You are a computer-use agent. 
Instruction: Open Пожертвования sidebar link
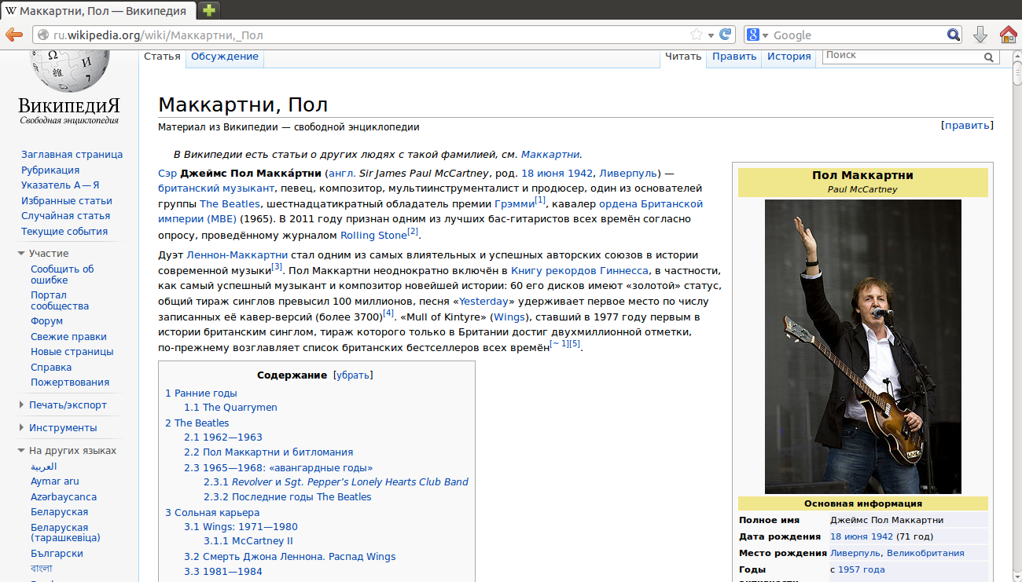tap(70, 383)
